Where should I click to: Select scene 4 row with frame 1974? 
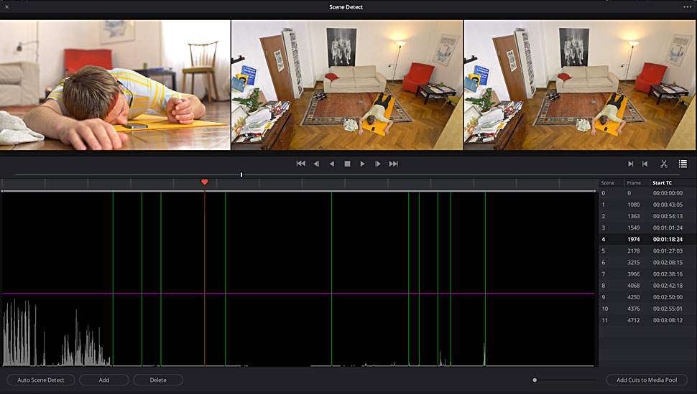tap(647, 240)
